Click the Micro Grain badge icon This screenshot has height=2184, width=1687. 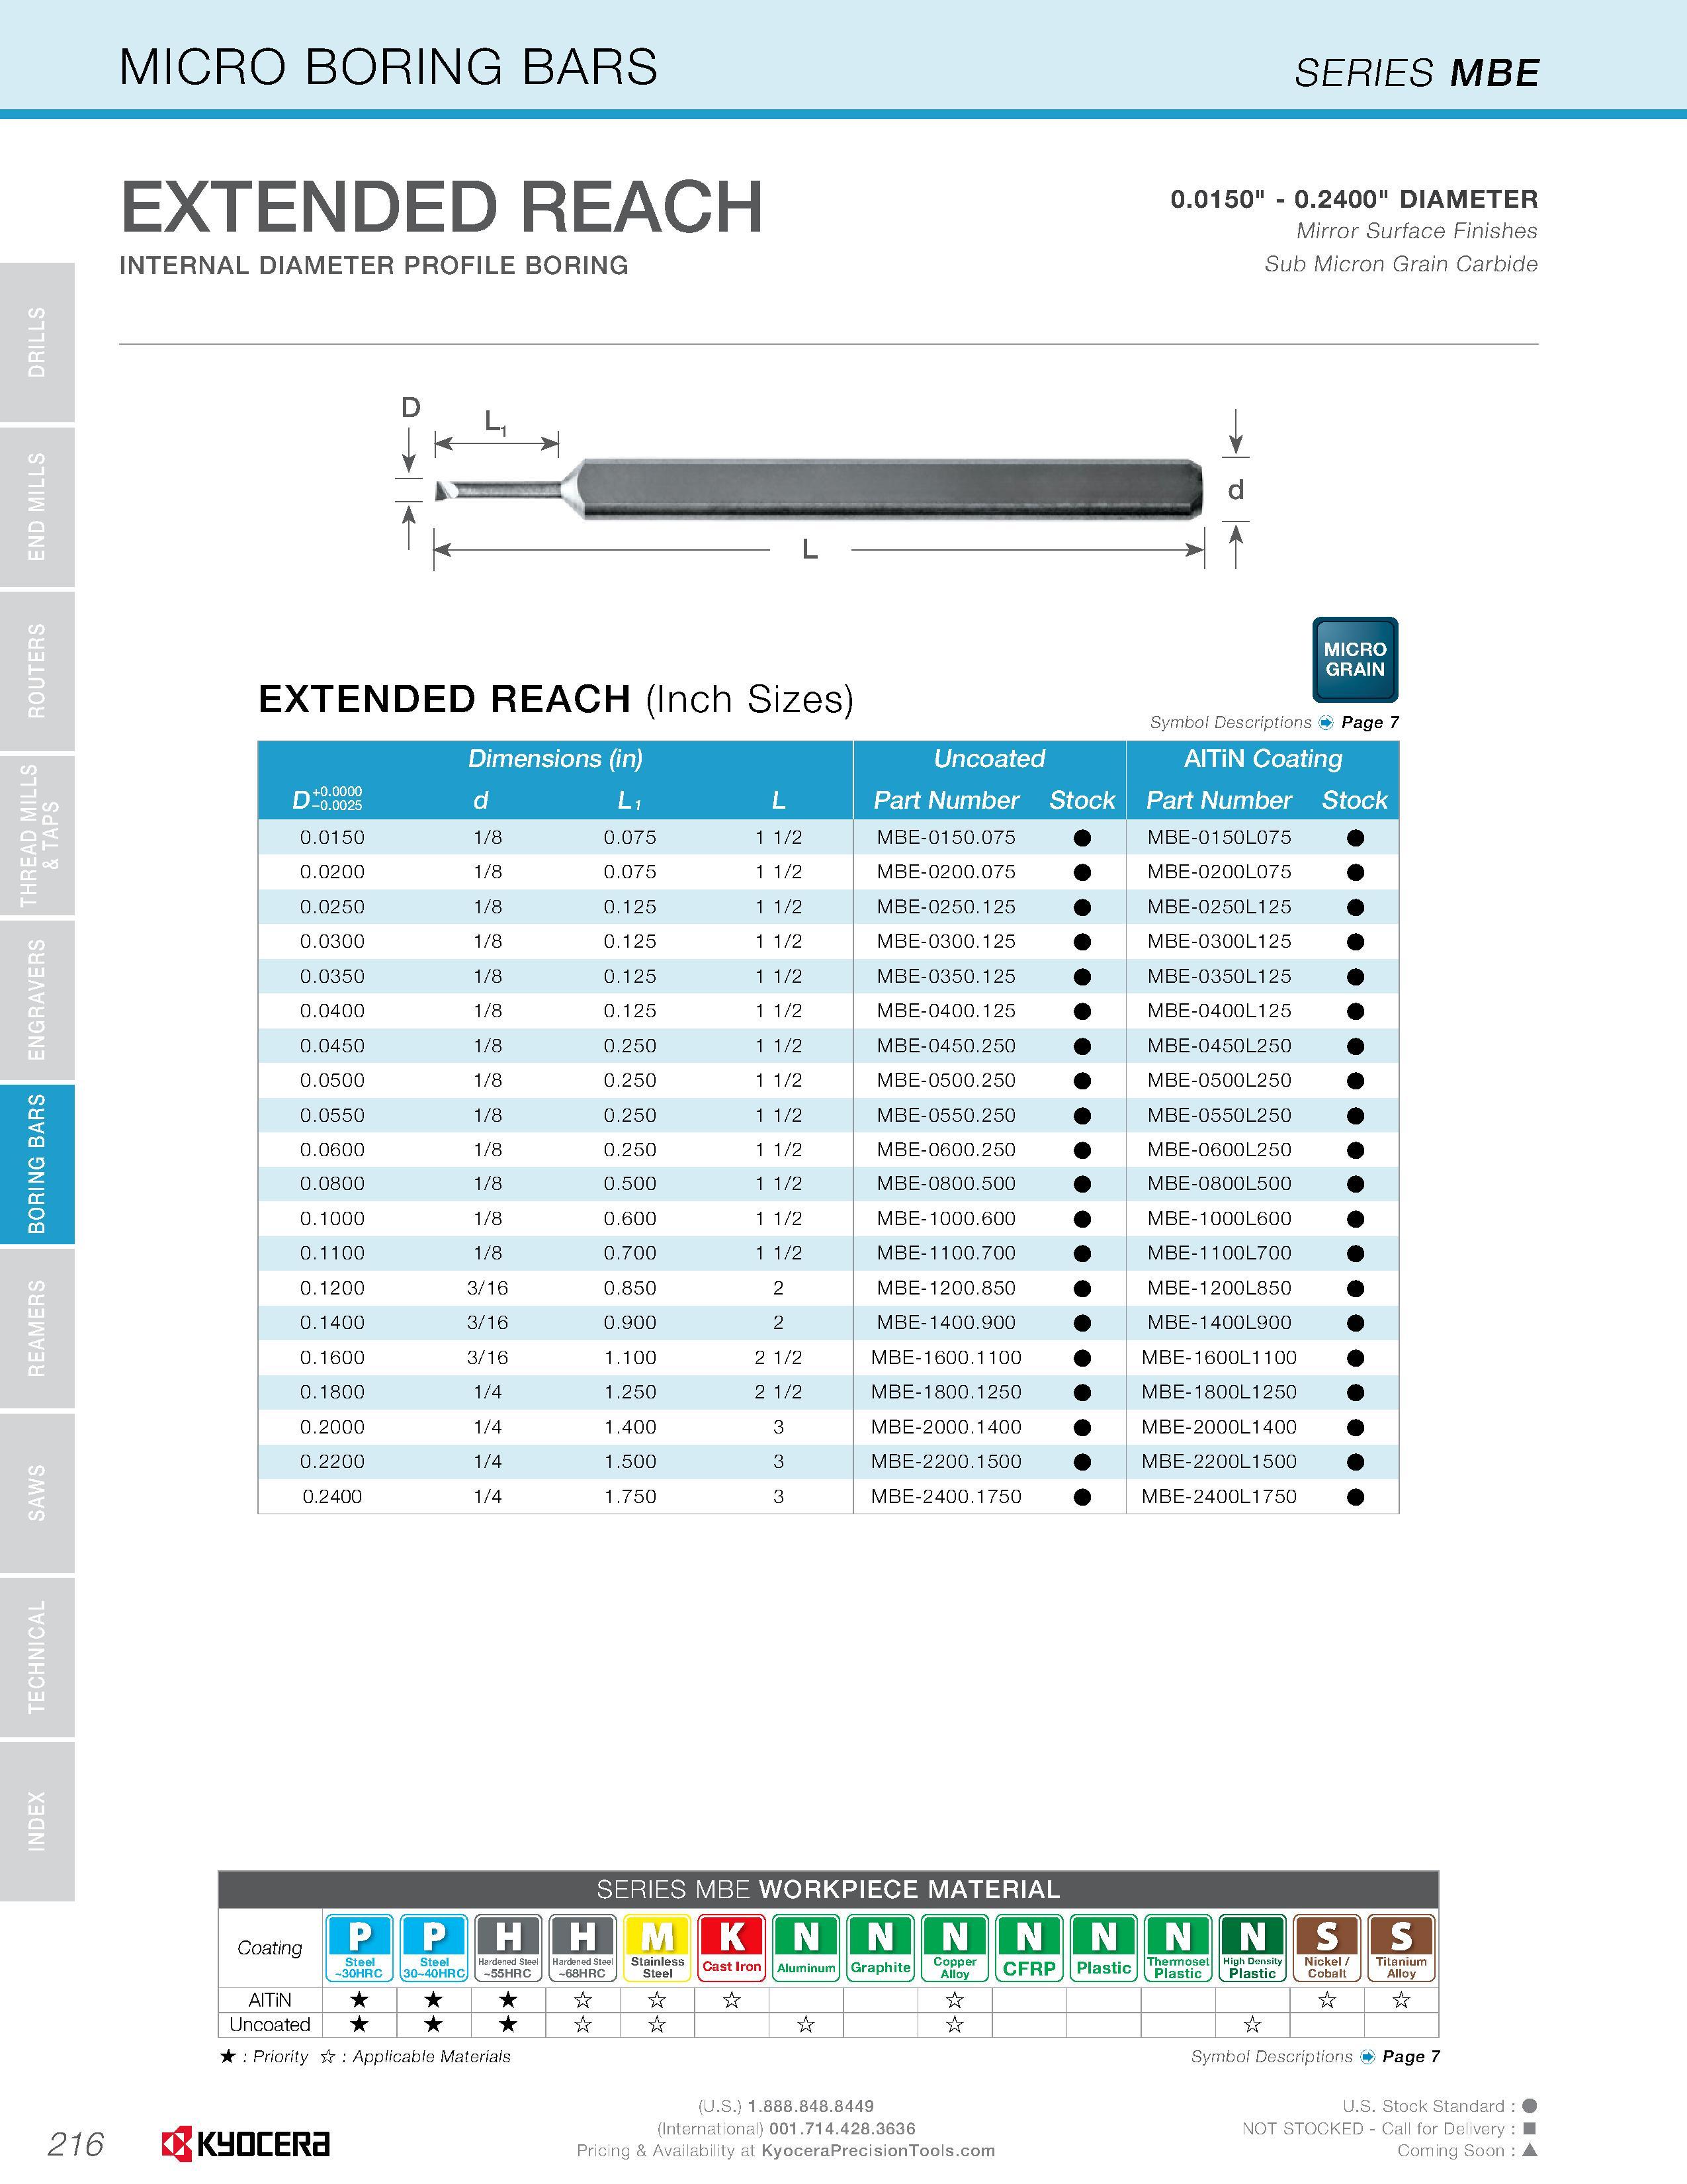(x=1354, y=660)
